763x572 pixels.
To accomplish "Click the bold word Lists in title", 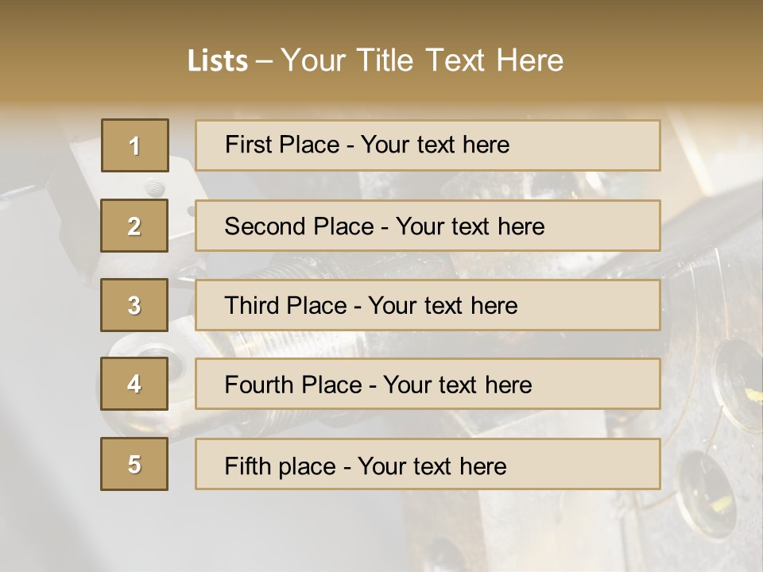I will click(218, 61).
